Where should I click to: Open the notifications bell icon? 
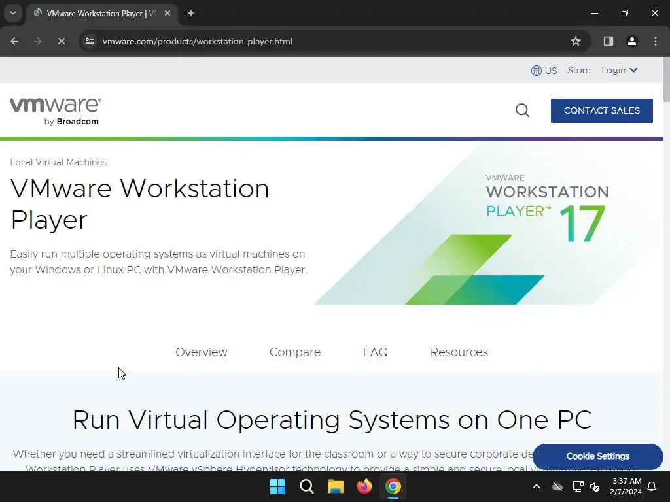coord(652,486)
